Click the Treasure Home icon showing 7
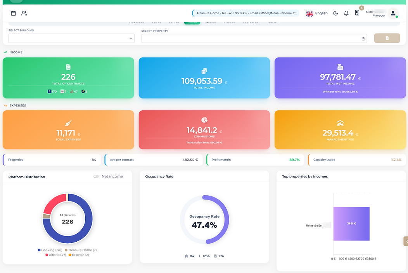The width and height of the screenshot is (408, 273). (62, 91)
